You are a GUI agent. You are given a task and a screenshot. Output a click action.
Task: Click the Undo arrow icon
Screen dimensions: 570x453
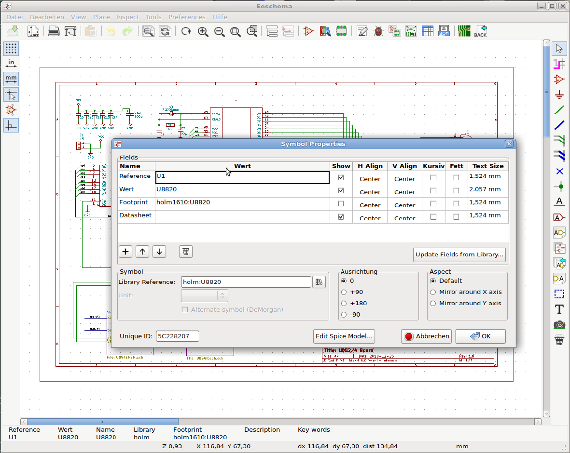(111, 31)
